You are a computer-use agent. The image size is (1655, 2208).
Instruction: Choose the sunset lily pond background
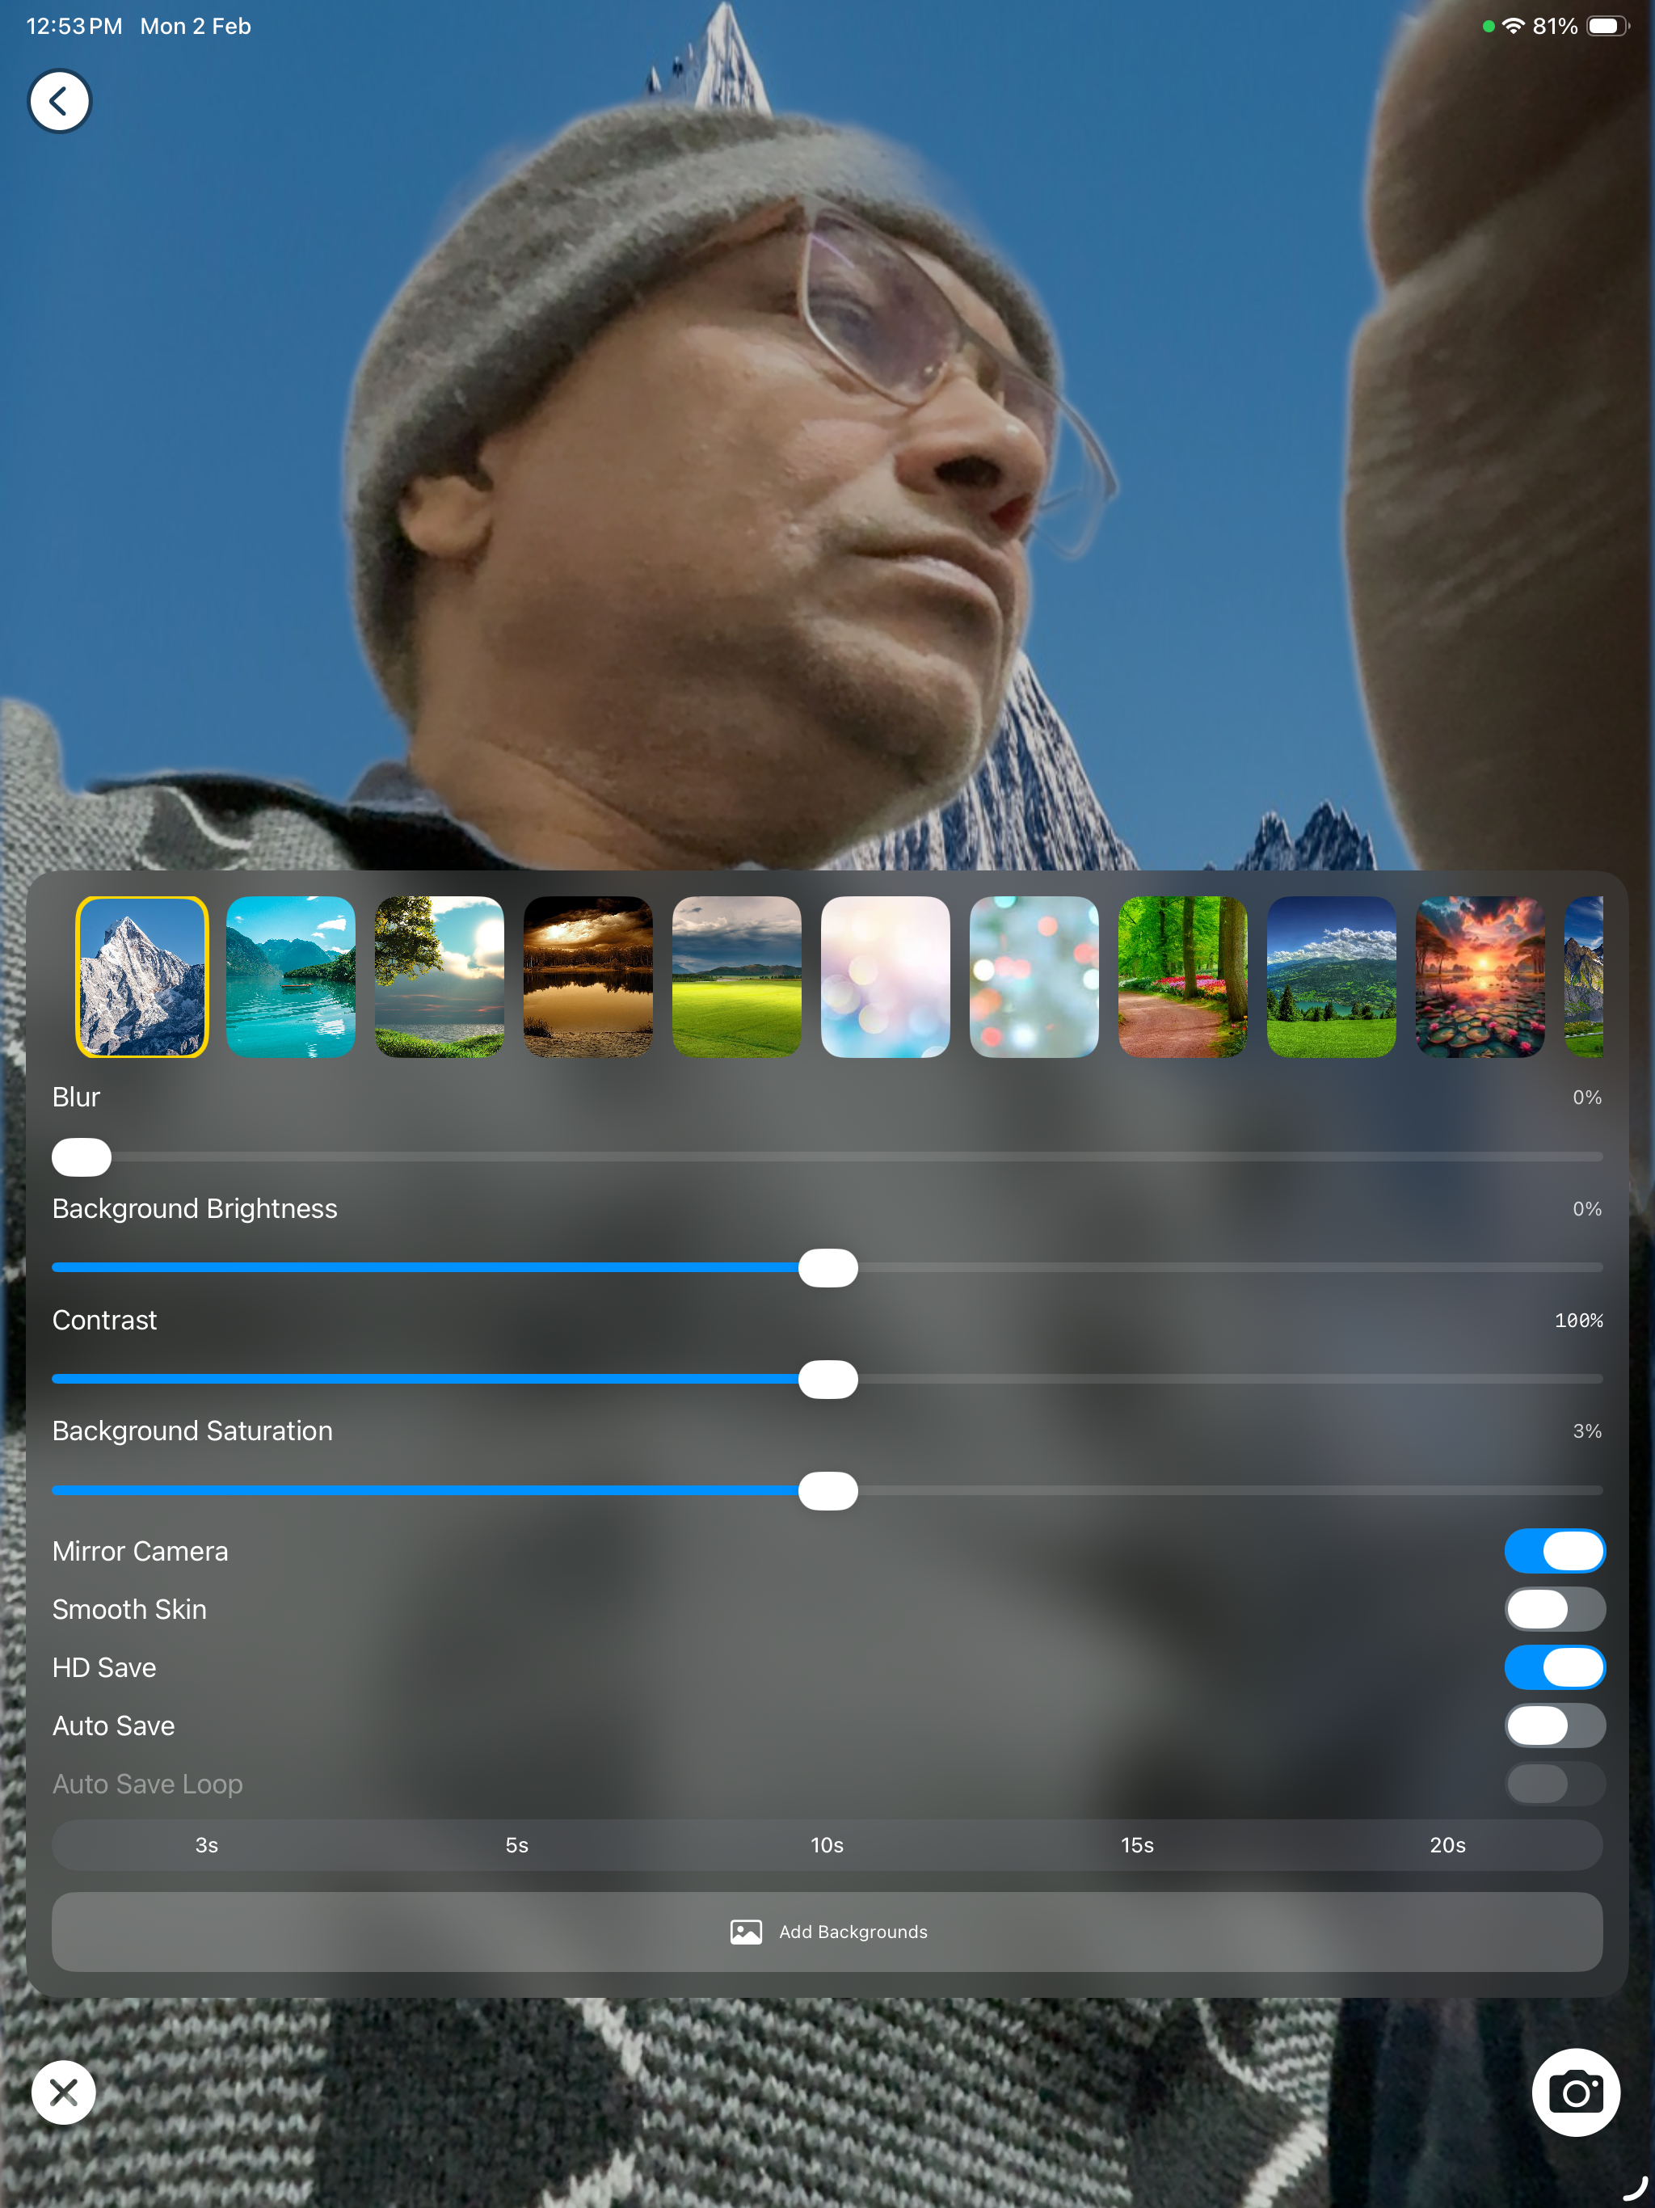[x=1480, y=976]
